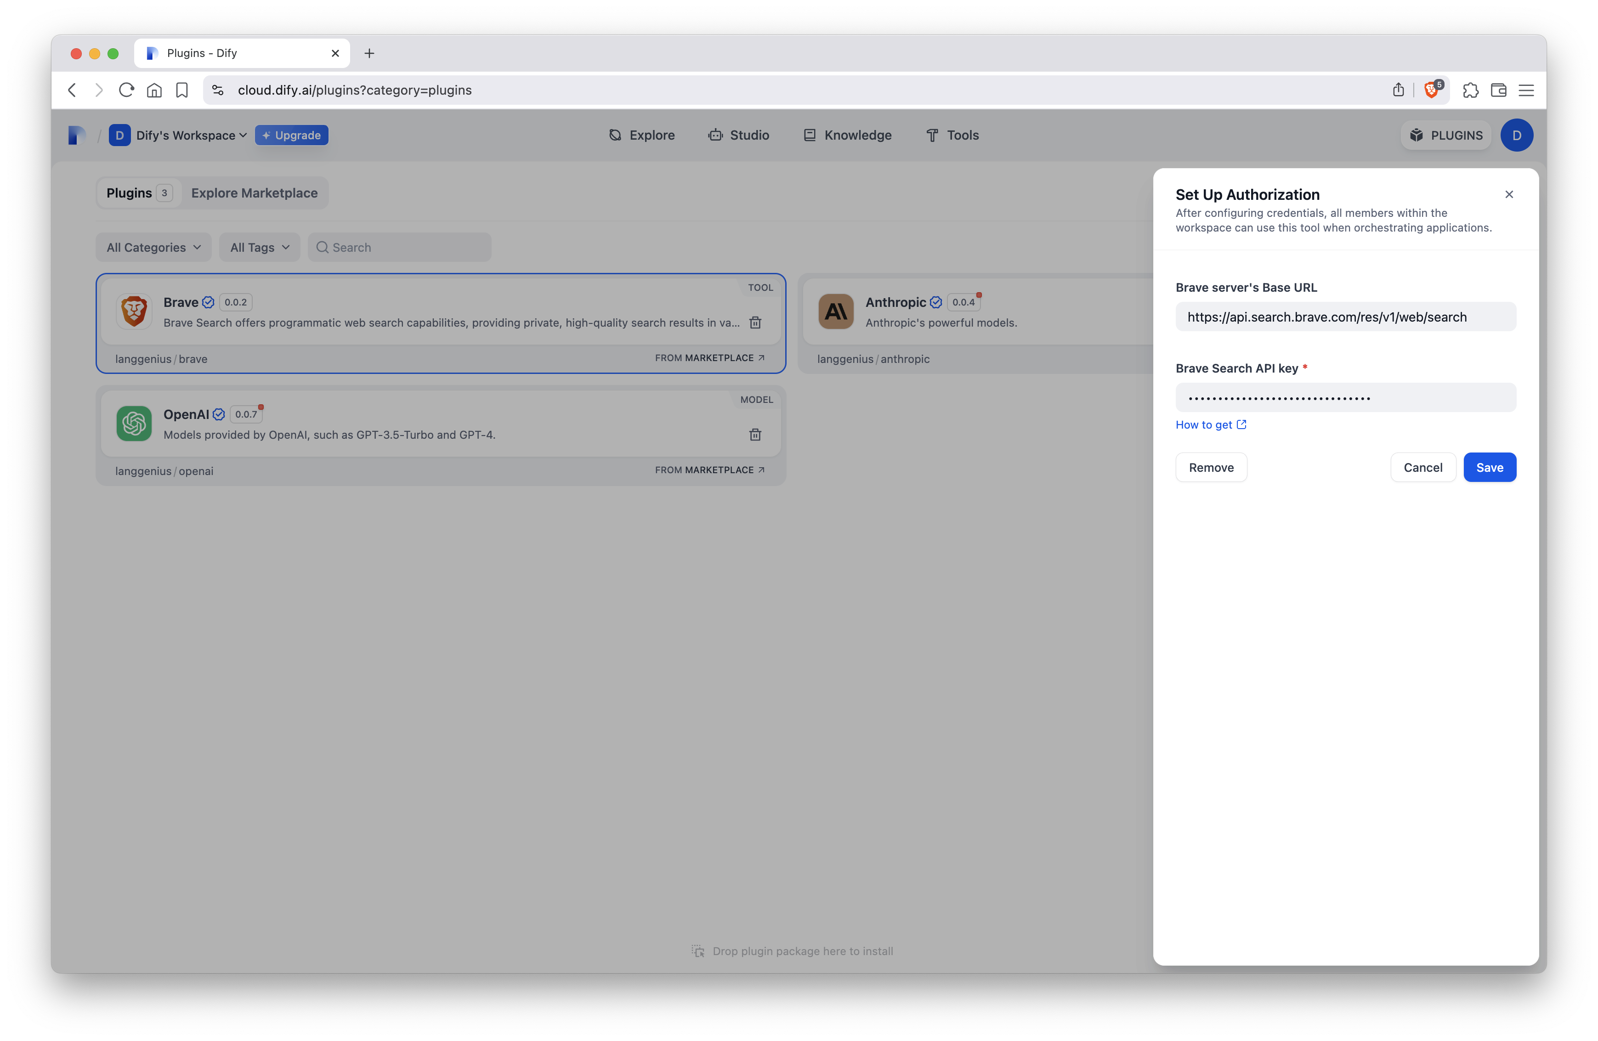Click the Brave Shields icon in the address bar
The image size is (1598, 1041).
click(1432, 90)
